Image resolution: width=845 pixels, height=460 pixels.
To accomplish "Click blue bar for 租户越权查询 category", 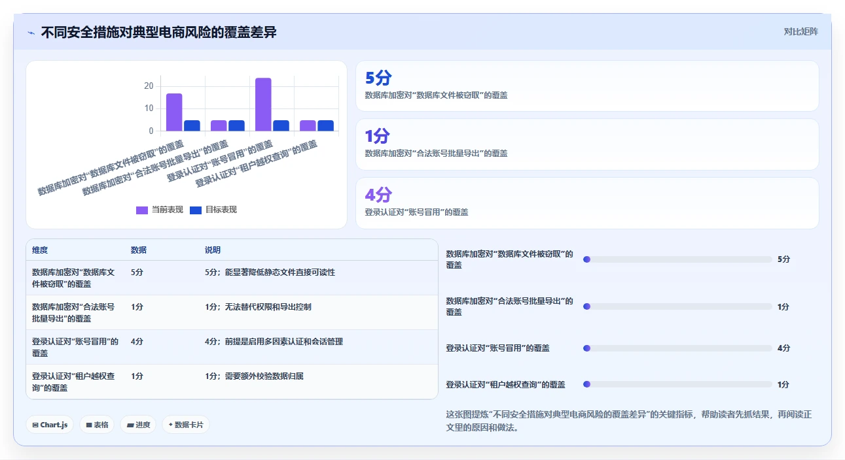I will pos(325,125).
